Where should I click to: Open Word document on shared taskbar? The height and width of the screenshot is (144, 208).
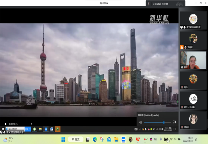(x=52, y=129)
